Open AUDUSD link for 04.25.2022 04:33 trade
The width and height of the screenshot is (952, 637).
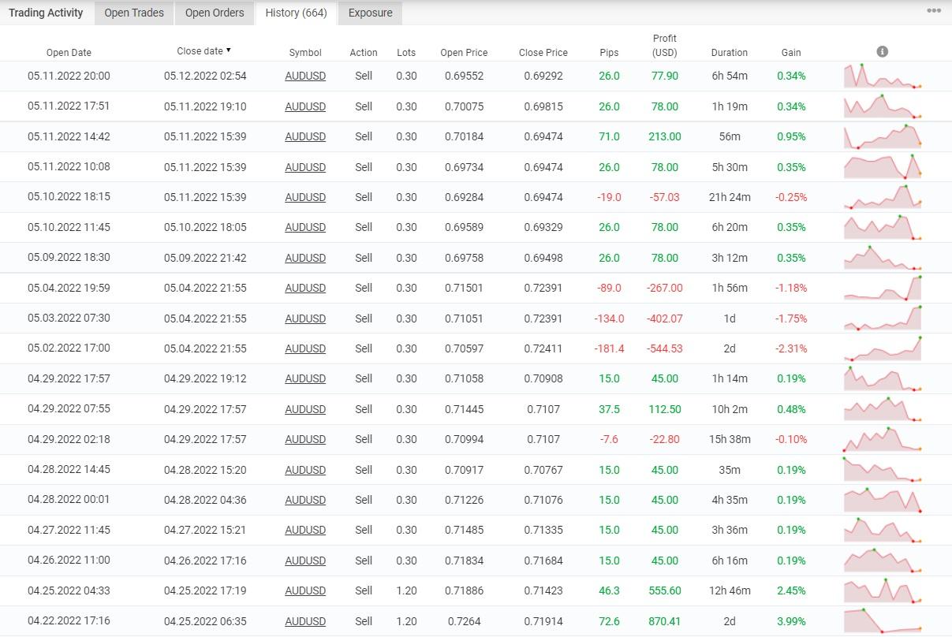coord(305,590)
